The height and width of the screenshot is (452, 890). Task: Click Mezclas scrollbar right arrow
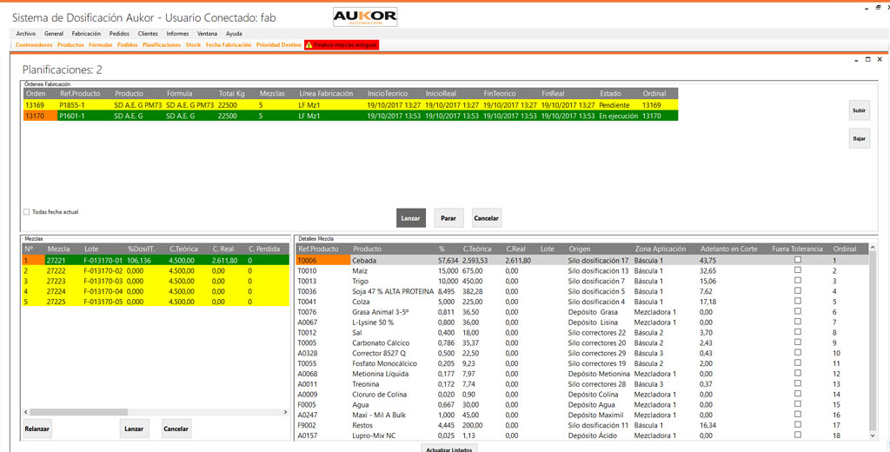click(x=286, y=411)
